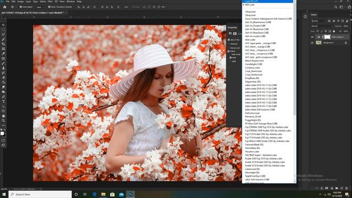Select the Lasso tool
Screen dimensions: 352x198
[x=3, y=34]
